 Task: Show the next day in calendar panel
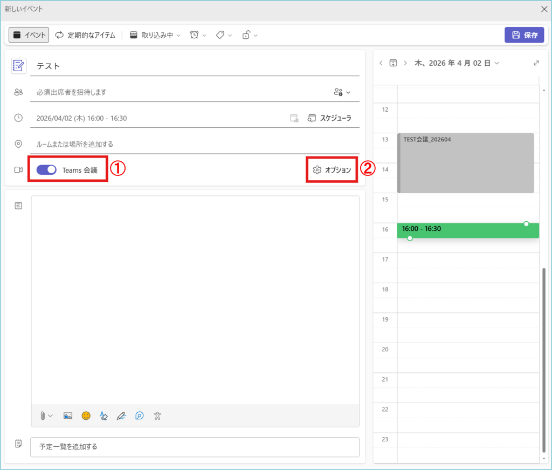tap(405, 63)
